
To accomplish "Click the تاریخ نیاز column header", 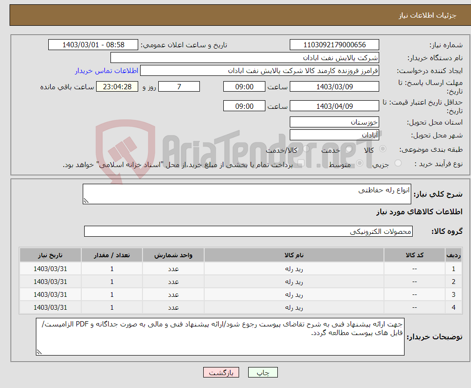I will (50, 255).
